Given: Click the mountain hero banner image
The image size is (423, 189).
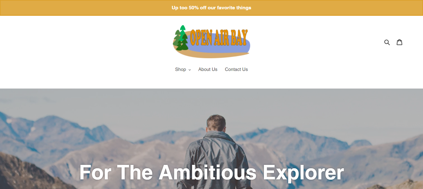Looking at the screenshot, I should pos(211,139).
